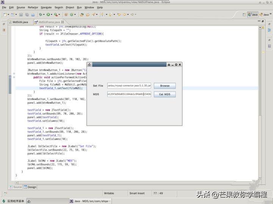Screen dimensions: 273x204
Task: Expand the Run configurations dropdown
Action: (51, 15)
